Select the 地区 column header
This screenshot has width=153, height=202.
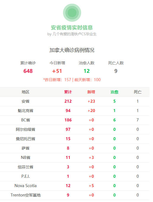(x=25, y=92)
